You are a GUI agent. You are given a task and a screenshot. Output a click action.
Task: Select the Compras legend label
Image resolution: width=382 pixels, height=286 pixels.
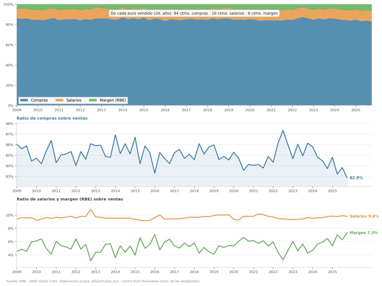[39, 100]
